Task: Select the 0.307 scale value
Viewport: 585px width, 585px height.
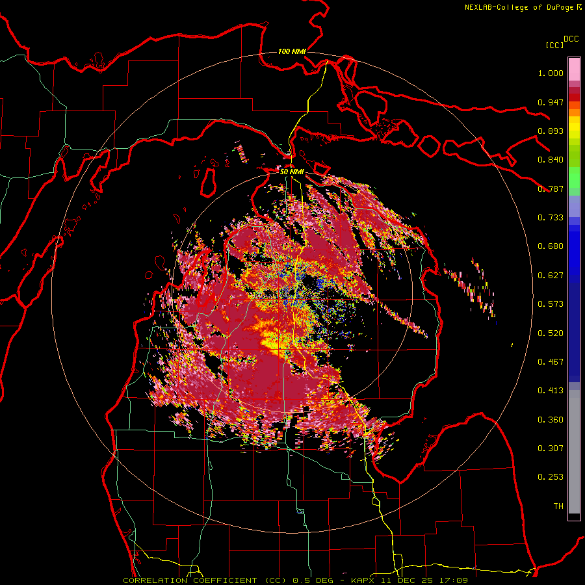Action: (551, 448)
